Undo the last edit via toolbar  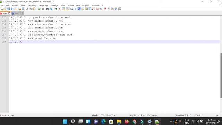39,9
